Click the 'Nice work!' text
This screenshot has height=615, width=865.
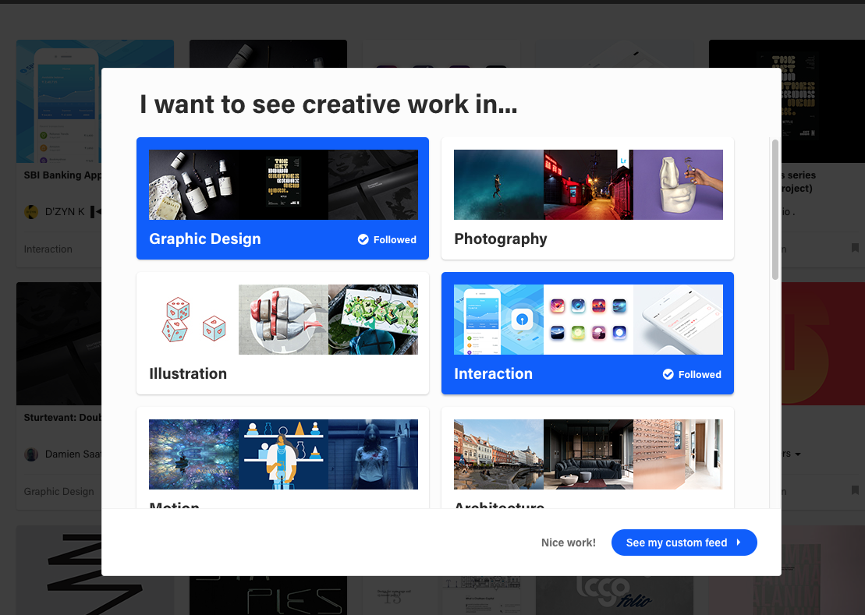[x=568, y=543]
